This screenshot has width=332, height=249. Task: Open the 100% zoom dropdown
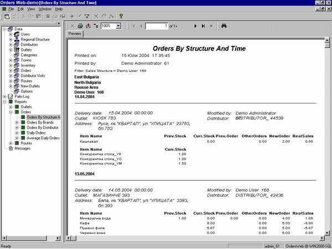coord(118,26)
